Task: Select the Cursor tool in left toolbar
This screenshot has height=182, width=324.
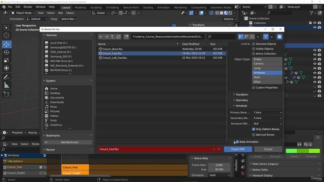Action: tap(7, 35)
